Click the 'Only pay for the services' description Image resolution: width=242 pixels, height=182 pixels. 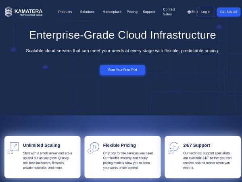(x=128, y=161)
